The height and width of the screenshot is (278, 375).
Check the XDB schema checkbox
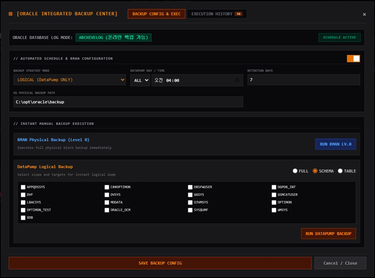pyautogui.click(x=23, y=218)
